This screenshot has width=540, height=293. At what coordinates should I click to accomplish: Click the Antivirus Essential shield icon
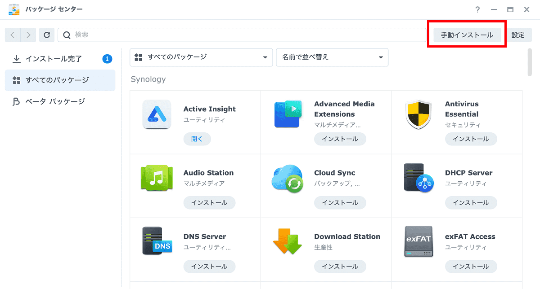[418, 114]
